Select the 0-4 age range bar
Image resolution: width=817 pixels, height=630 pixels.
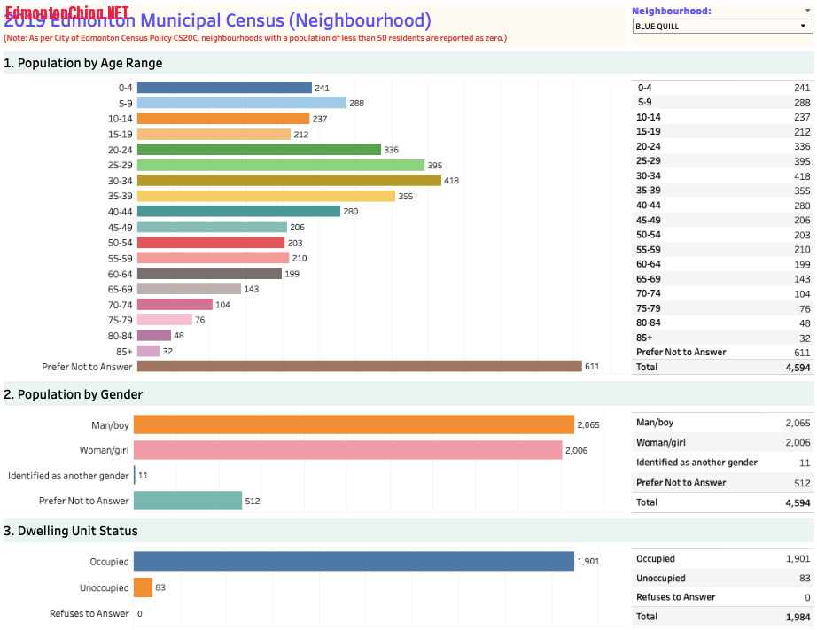pyautogui.click(x=223, y=88)
